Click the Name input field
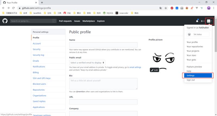 click(x=103, y=45)
